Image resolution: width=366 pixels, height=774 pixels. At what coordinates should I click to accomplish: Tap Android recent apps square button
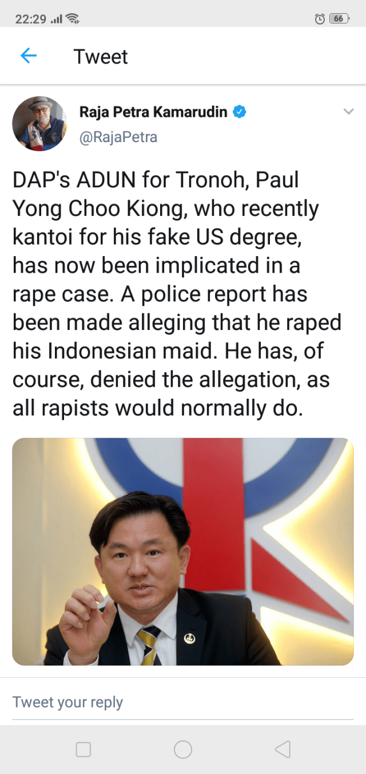click(83, 749)
